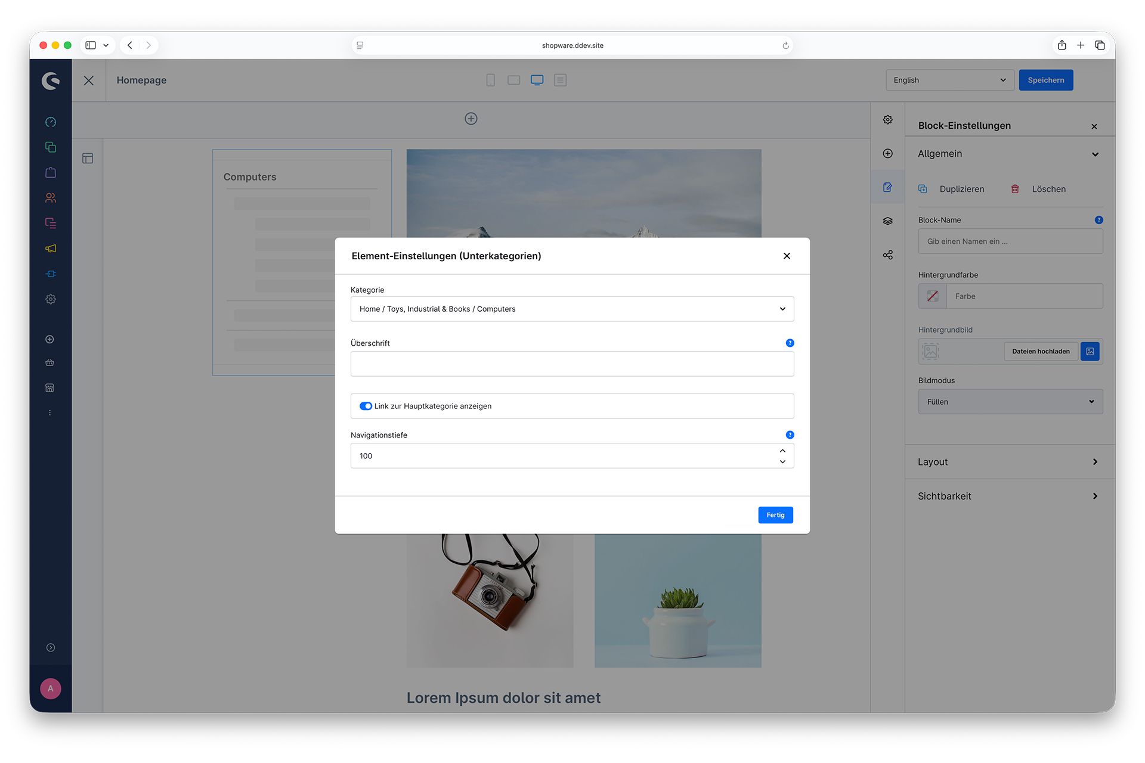Image resolution: width=1145 pixels, height=763 pixels.
Task: Toggle the browser sidebar panel icon
Action: pyautogui.click(x=91, y=45)
